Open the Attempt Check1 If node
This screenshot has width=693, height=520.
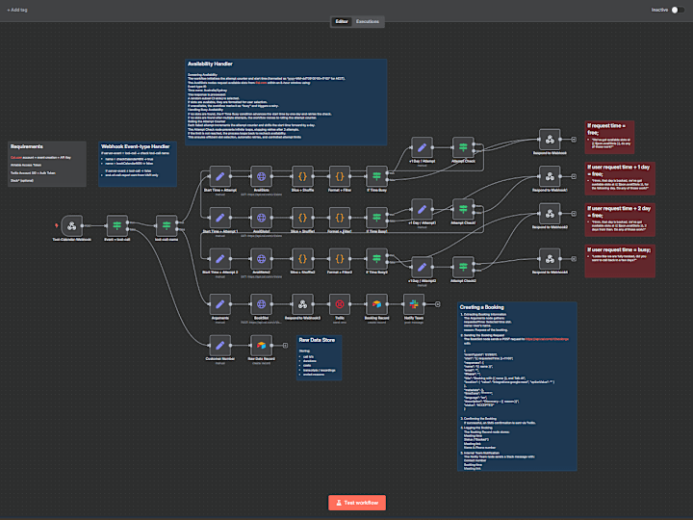click(463, 209)
